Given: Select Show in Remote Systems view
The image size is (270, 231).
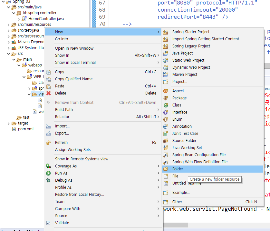Looking at the screenshot, I should (x=103, y=159).
